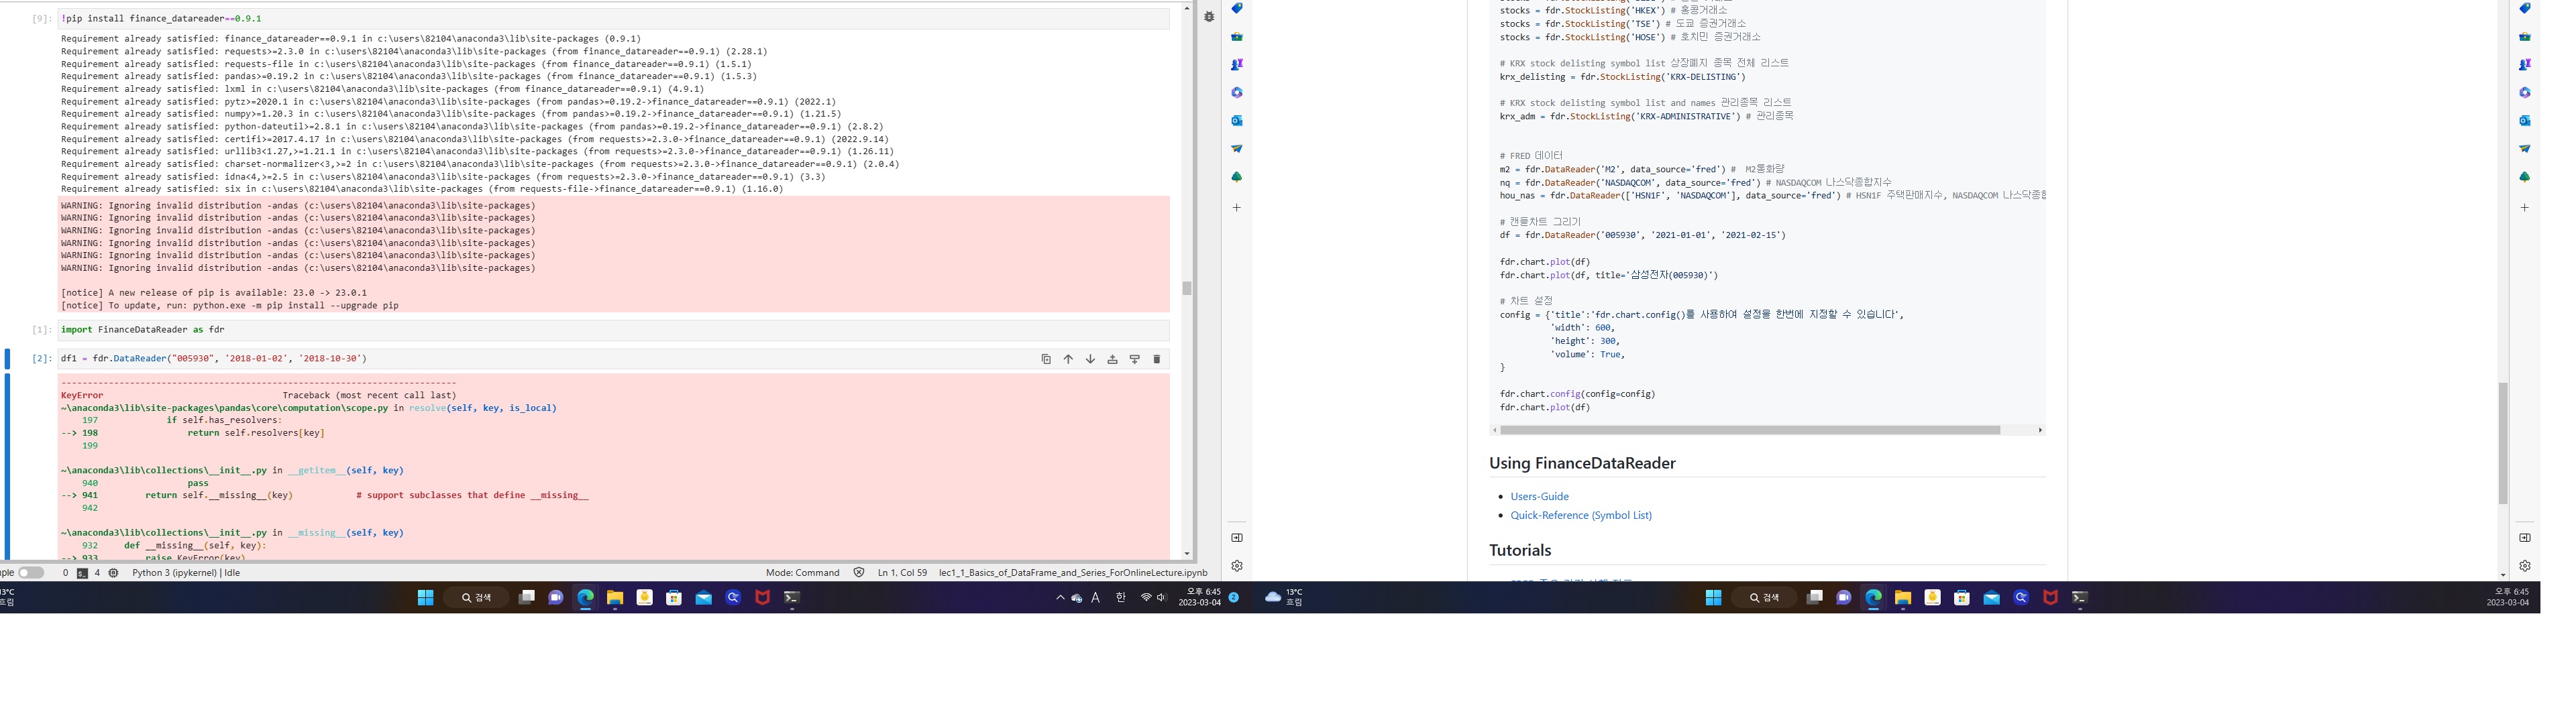Open Shopping tag in Jupyter window's Edge sidebar
The width and height of the screenshot is (2576, 724).
[x=1237, y=8]
